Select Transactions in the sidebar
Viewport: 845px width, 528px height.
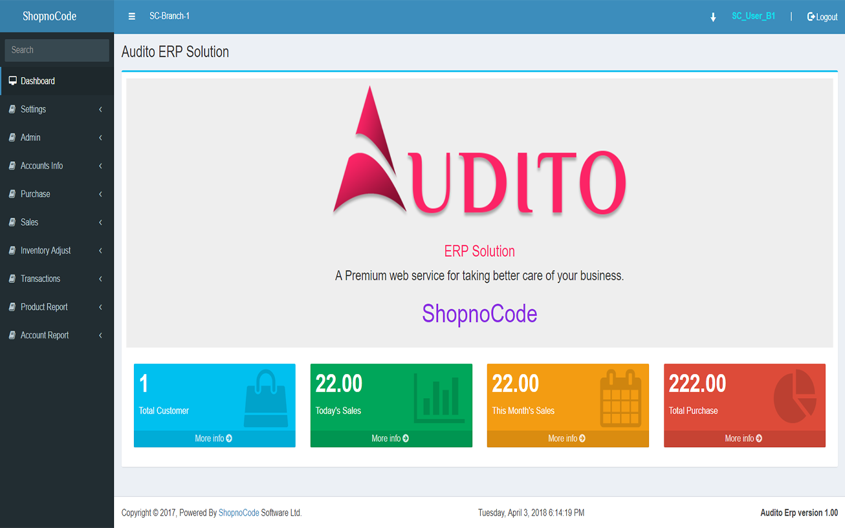(57, 279)
